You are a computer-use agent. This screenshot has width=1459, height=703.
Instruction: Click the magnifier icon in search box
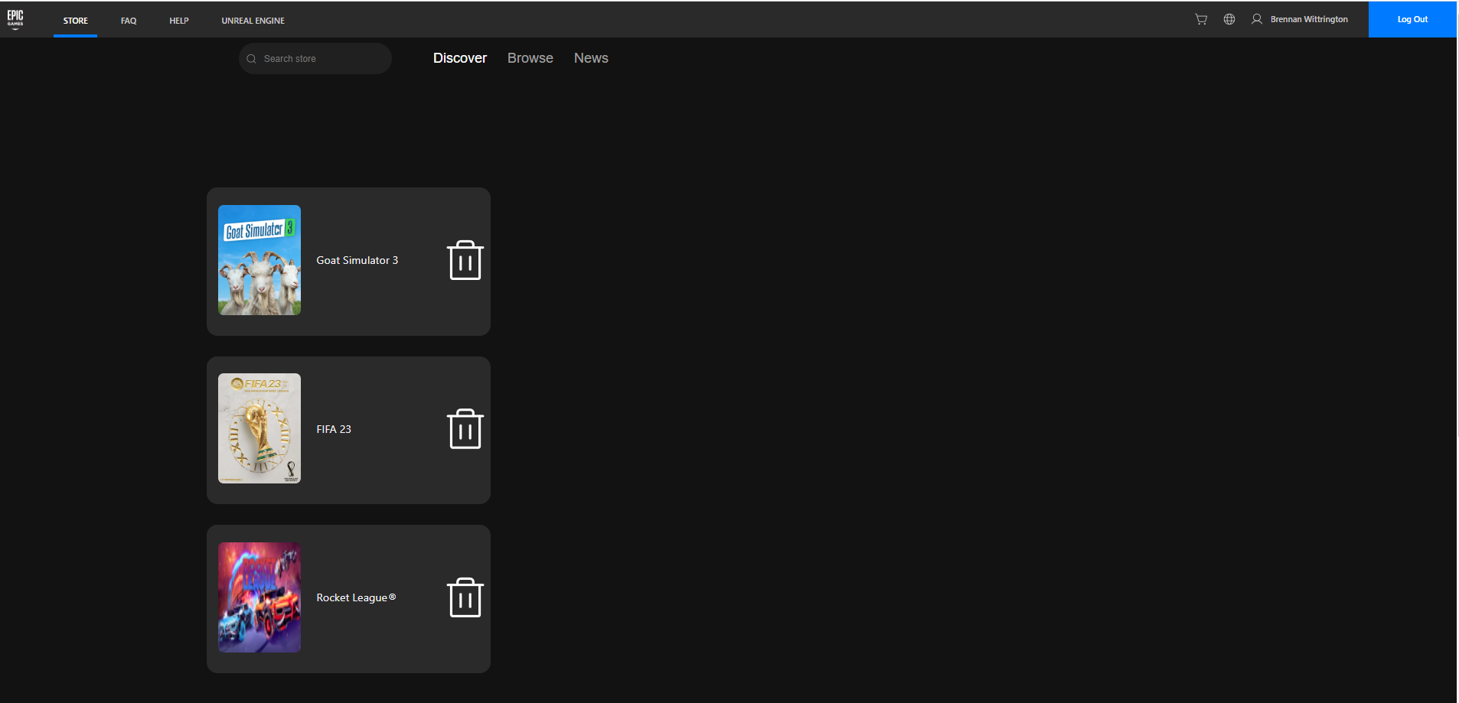251,59
